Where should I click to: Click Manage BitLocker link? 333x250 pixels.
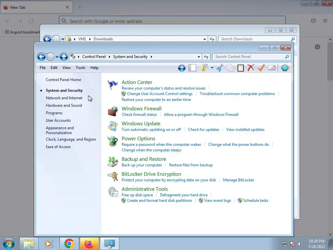click(238, 180)
